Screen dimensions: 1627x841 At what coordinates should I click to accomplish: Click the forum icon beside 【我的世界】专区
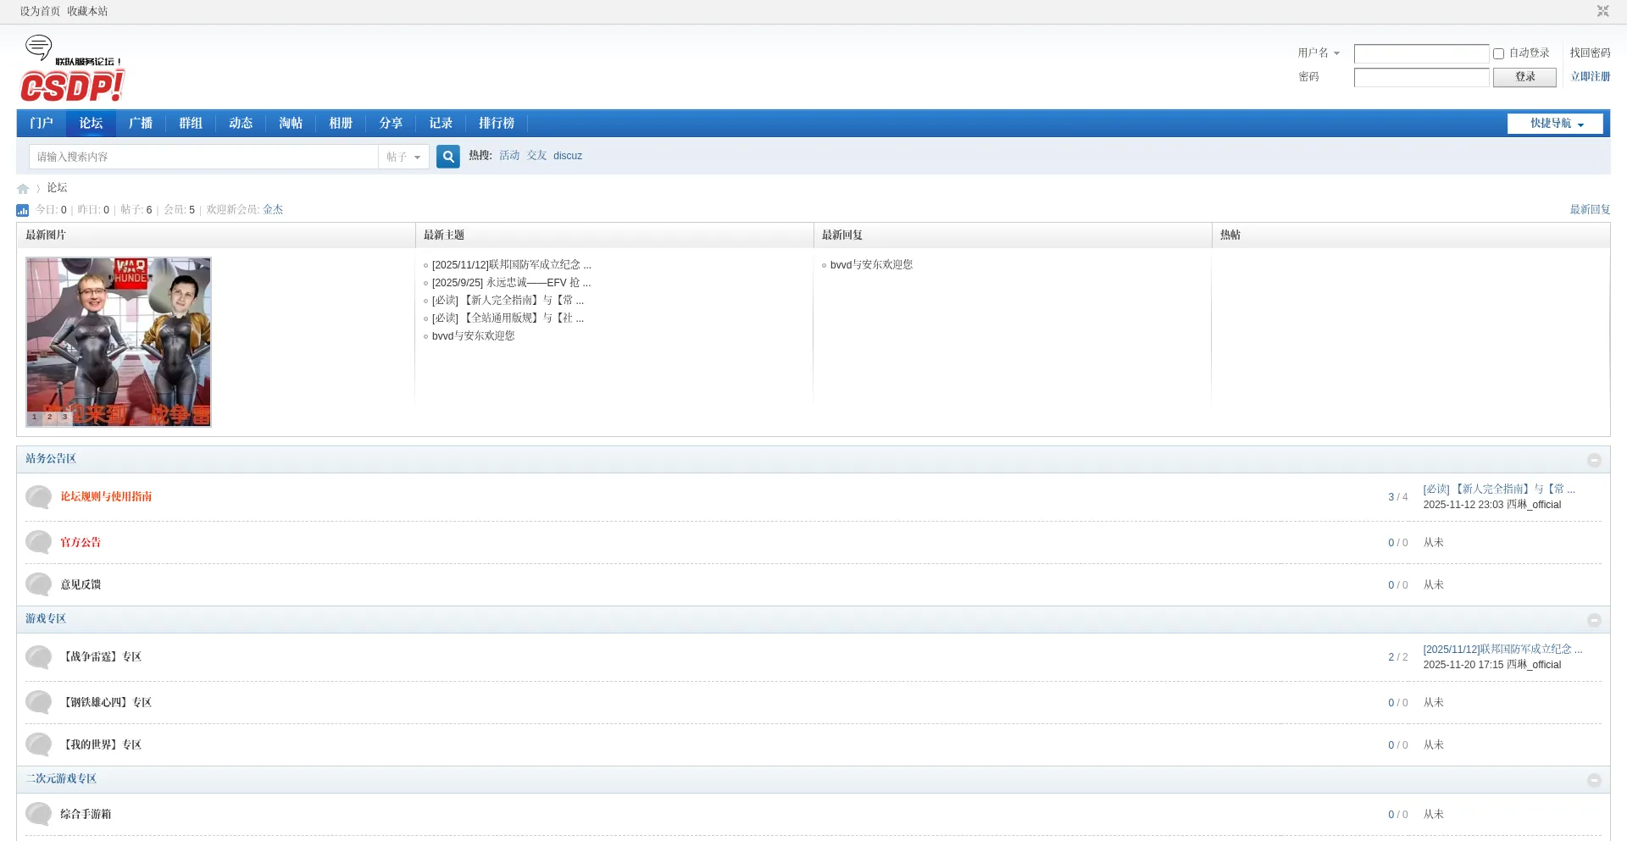click(38, 745)
